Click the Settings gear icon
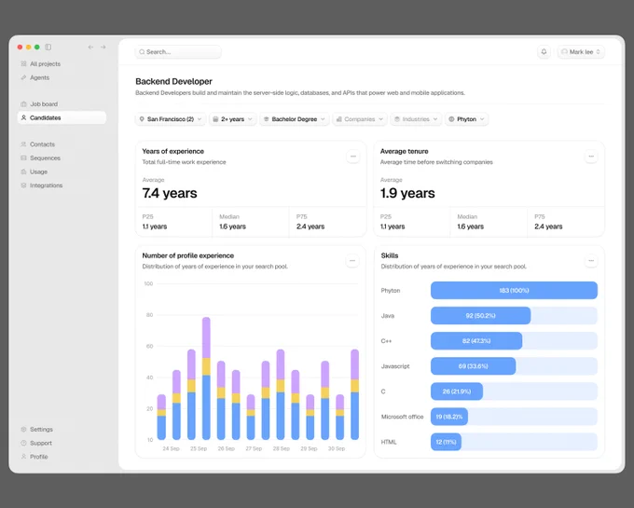Image resolution: width=634 pixels, height=508 pixels. (x=23, y=429)
